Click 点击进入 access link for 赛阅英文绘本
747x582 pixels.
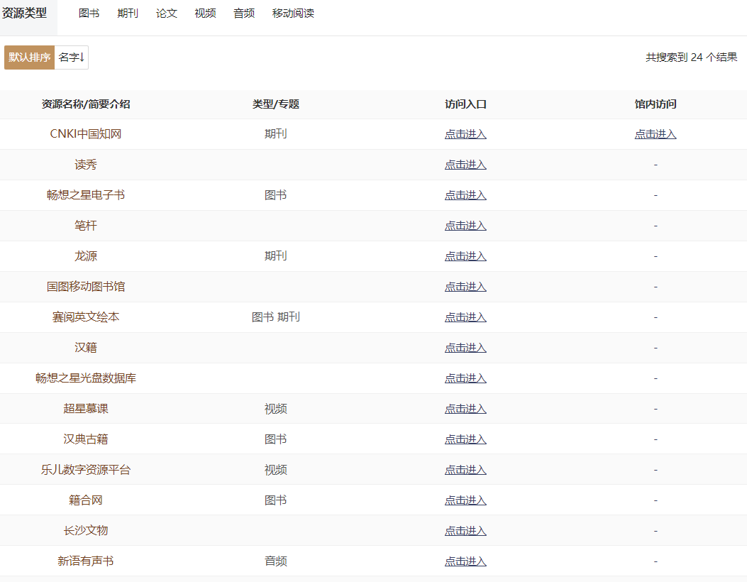point(465,317)
